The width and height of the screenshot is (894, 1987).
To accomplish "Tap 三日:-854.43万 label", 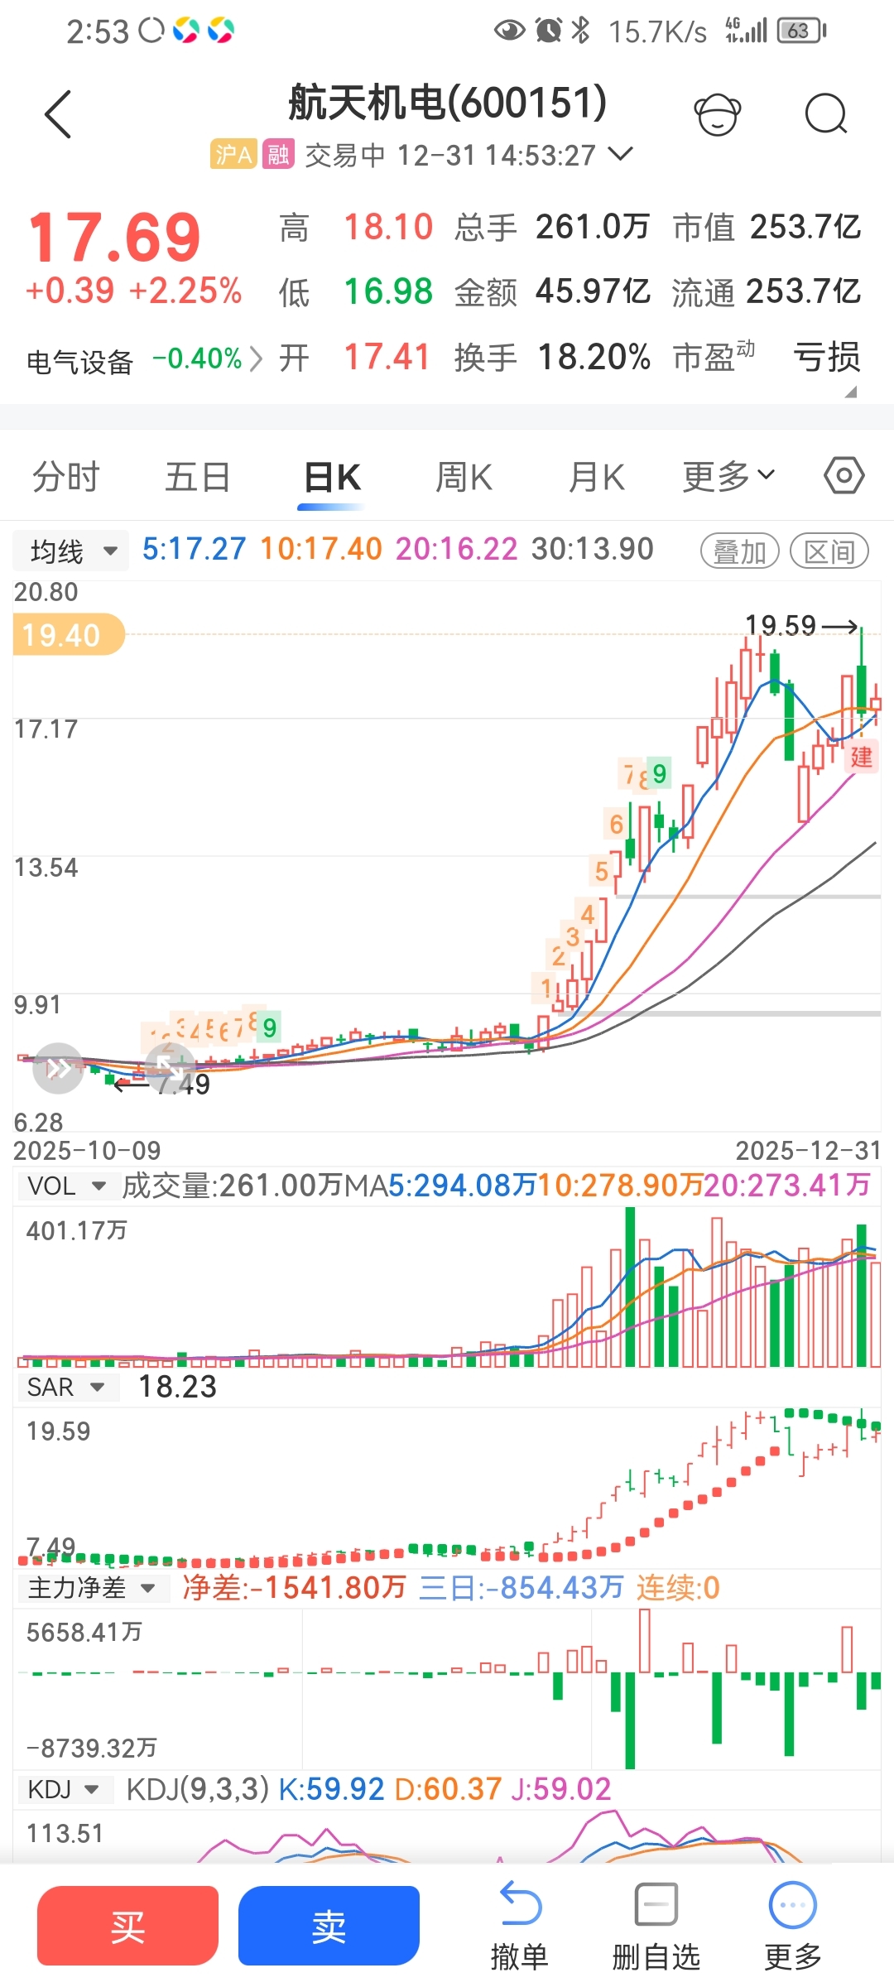I will click(521, 1588).
